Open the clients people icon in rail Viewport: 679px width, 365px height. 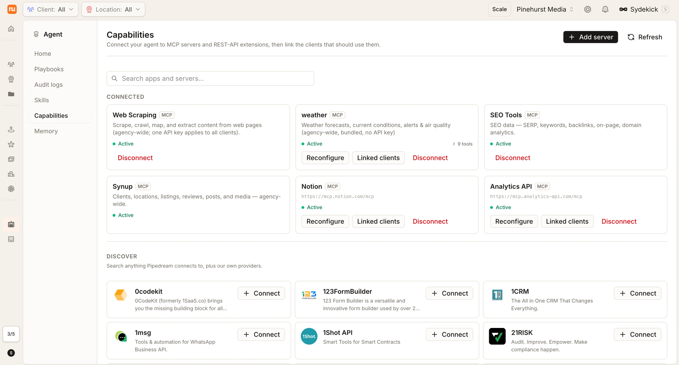pos(11,64)
